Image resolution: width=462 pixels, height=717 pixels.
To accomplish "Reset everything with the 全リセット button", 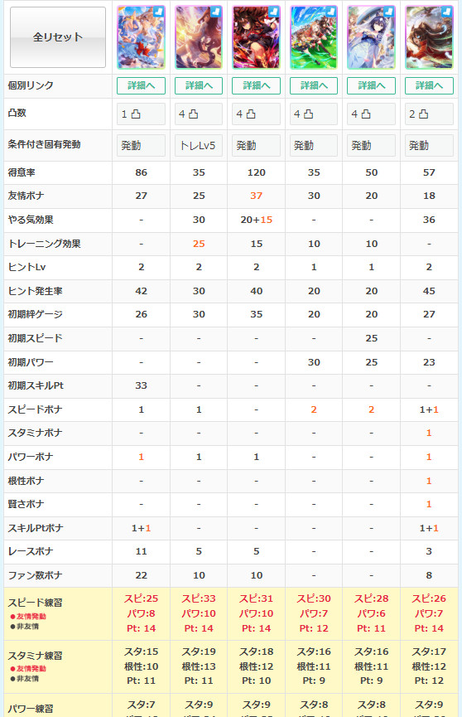I will click(x=58, y=37).
